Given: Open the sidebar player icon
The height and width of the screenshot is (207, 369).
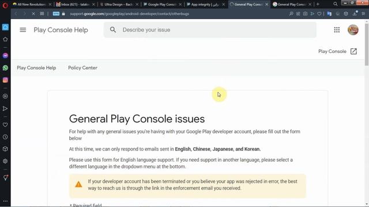Looking at the screenshot, I should (x=5, y=96).
